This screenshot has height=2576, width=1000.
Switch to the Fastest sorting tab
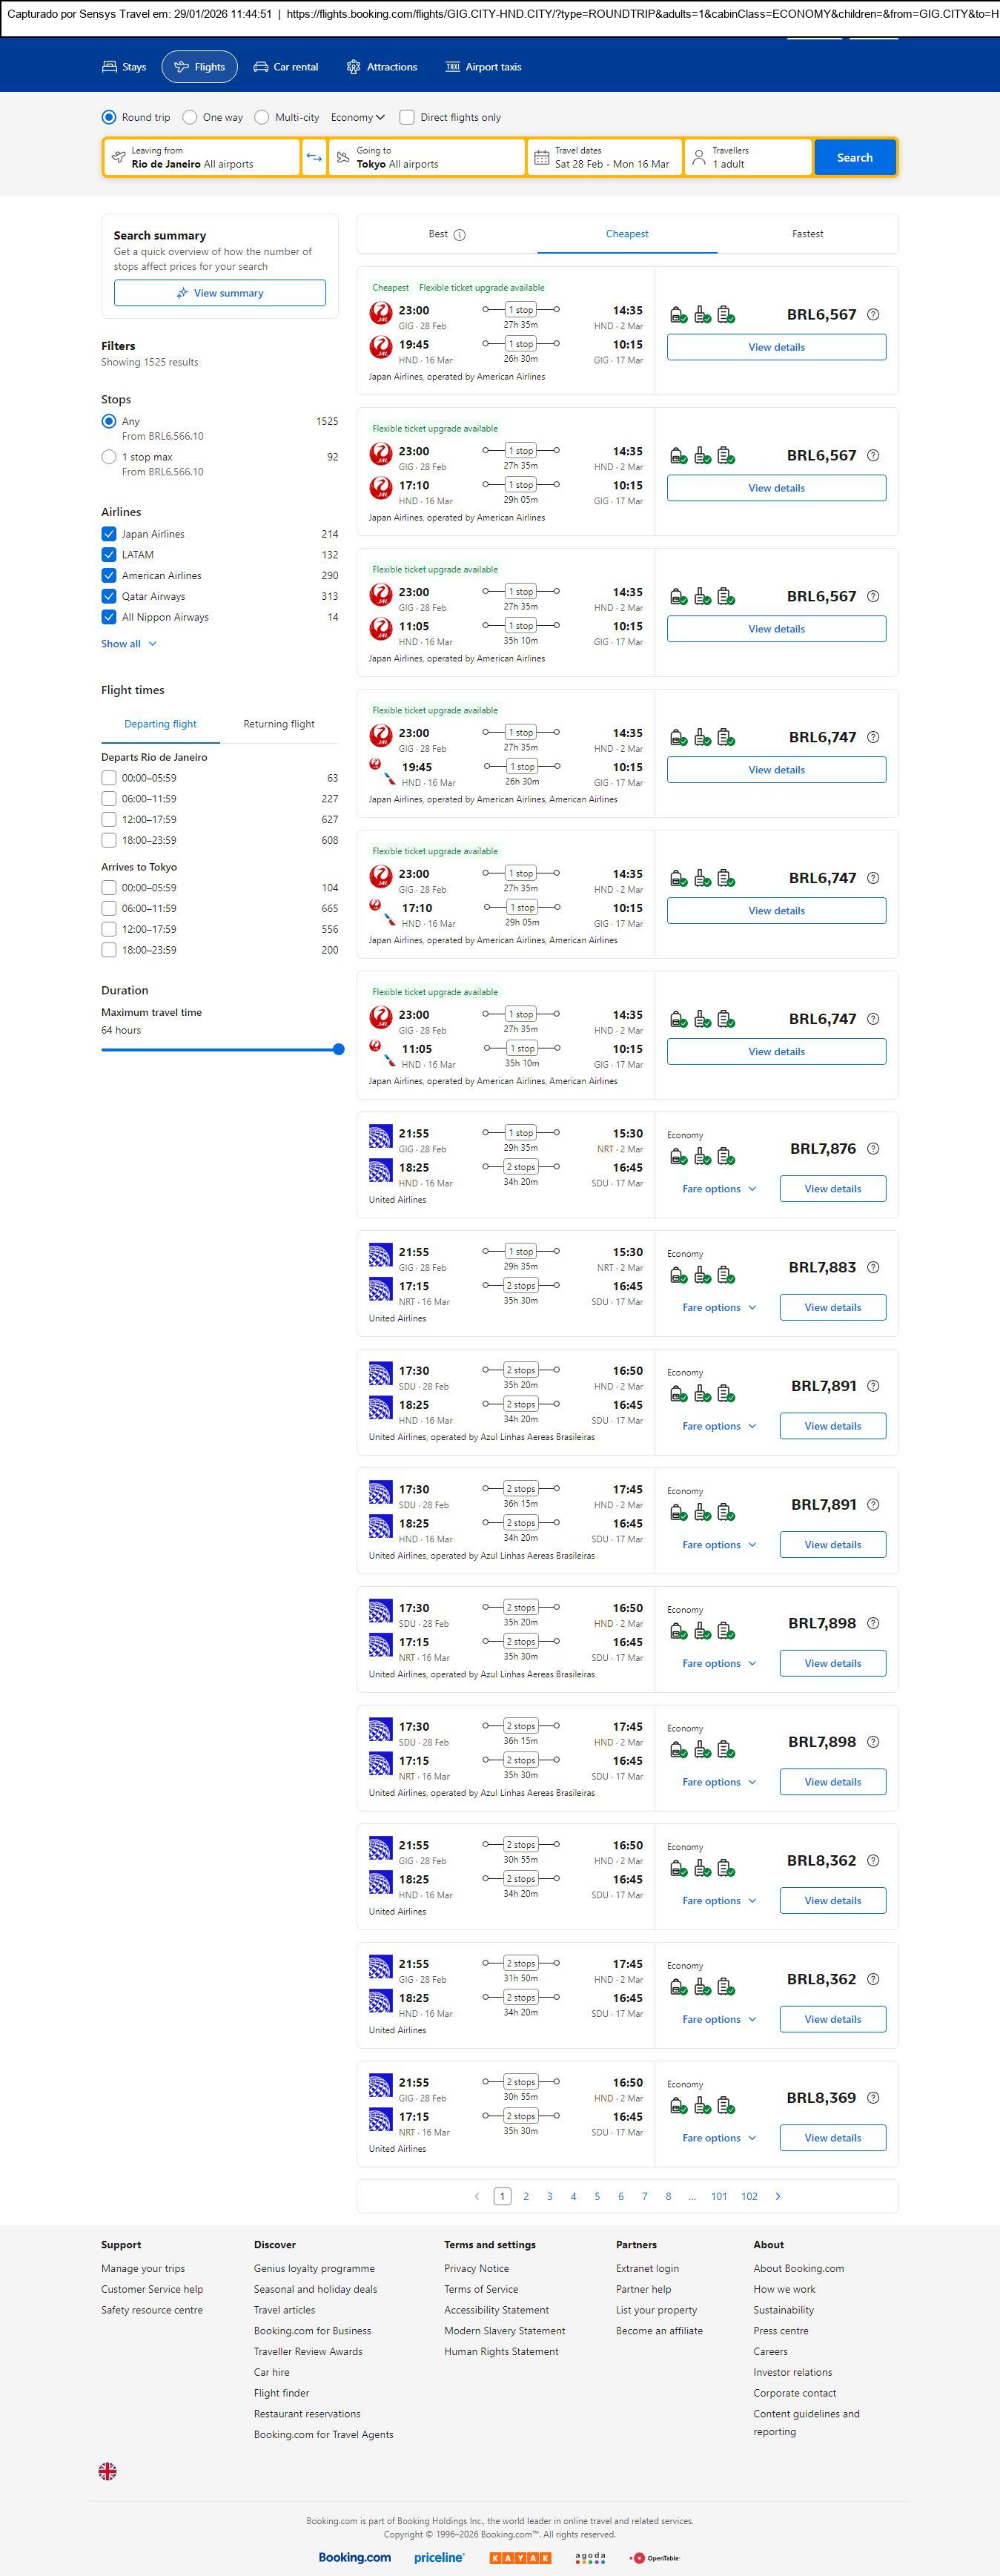pos(807,234)
